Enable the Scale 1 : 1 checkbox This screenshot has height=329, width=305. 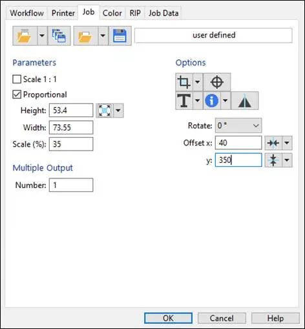(17, 80)
